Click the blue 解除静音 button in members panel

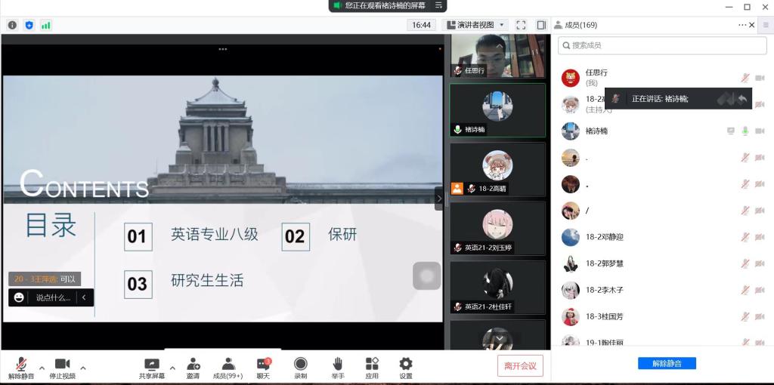(667, 363)
